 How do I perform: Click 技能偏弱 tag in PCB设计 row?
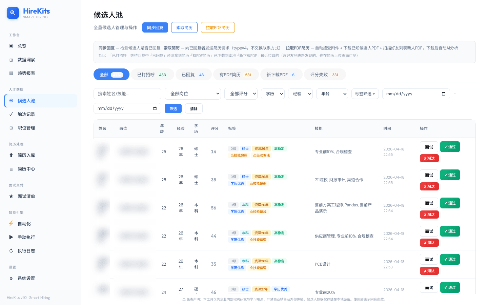(x=258, y=268)
